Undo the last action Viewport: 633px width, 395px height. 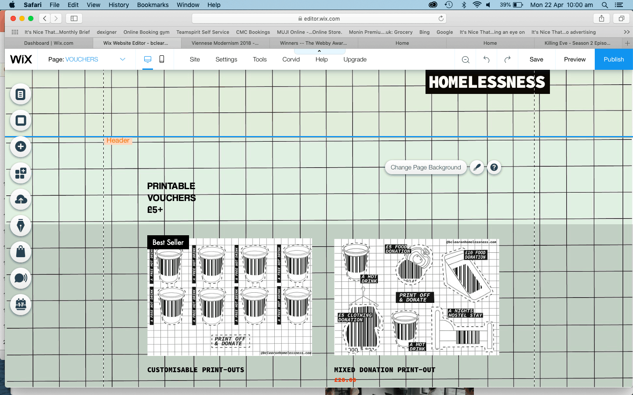pyautogui.click(x=486, y=59)
